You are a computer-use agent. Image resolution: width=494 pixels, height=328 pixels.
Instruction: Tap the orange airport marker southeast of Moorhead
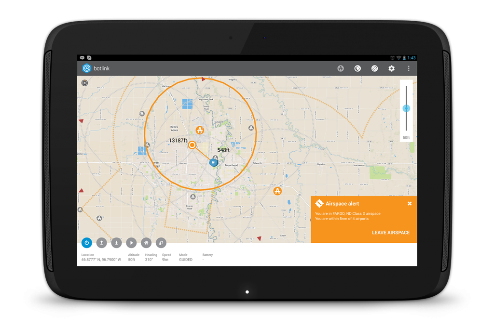coord(277,191)
